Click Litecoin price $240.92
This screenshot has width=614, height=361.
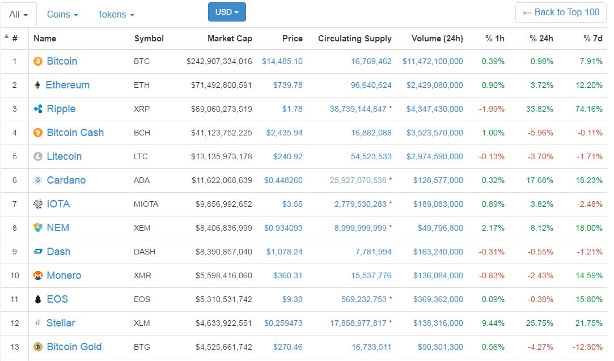(288, 156)
